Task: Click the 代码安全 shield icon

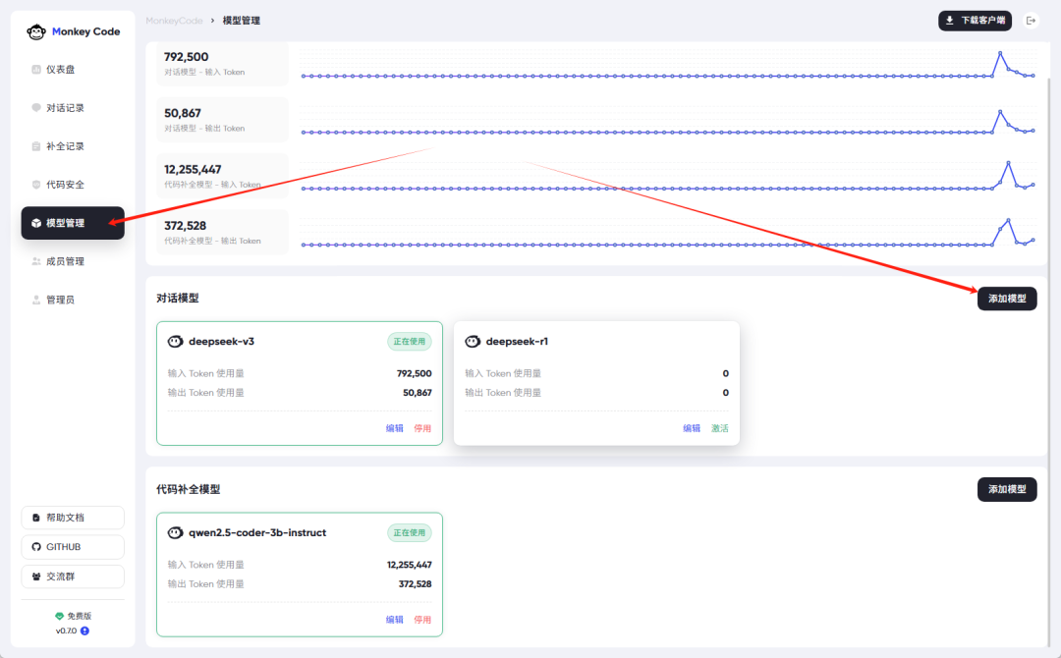Action: pos(36,185)
